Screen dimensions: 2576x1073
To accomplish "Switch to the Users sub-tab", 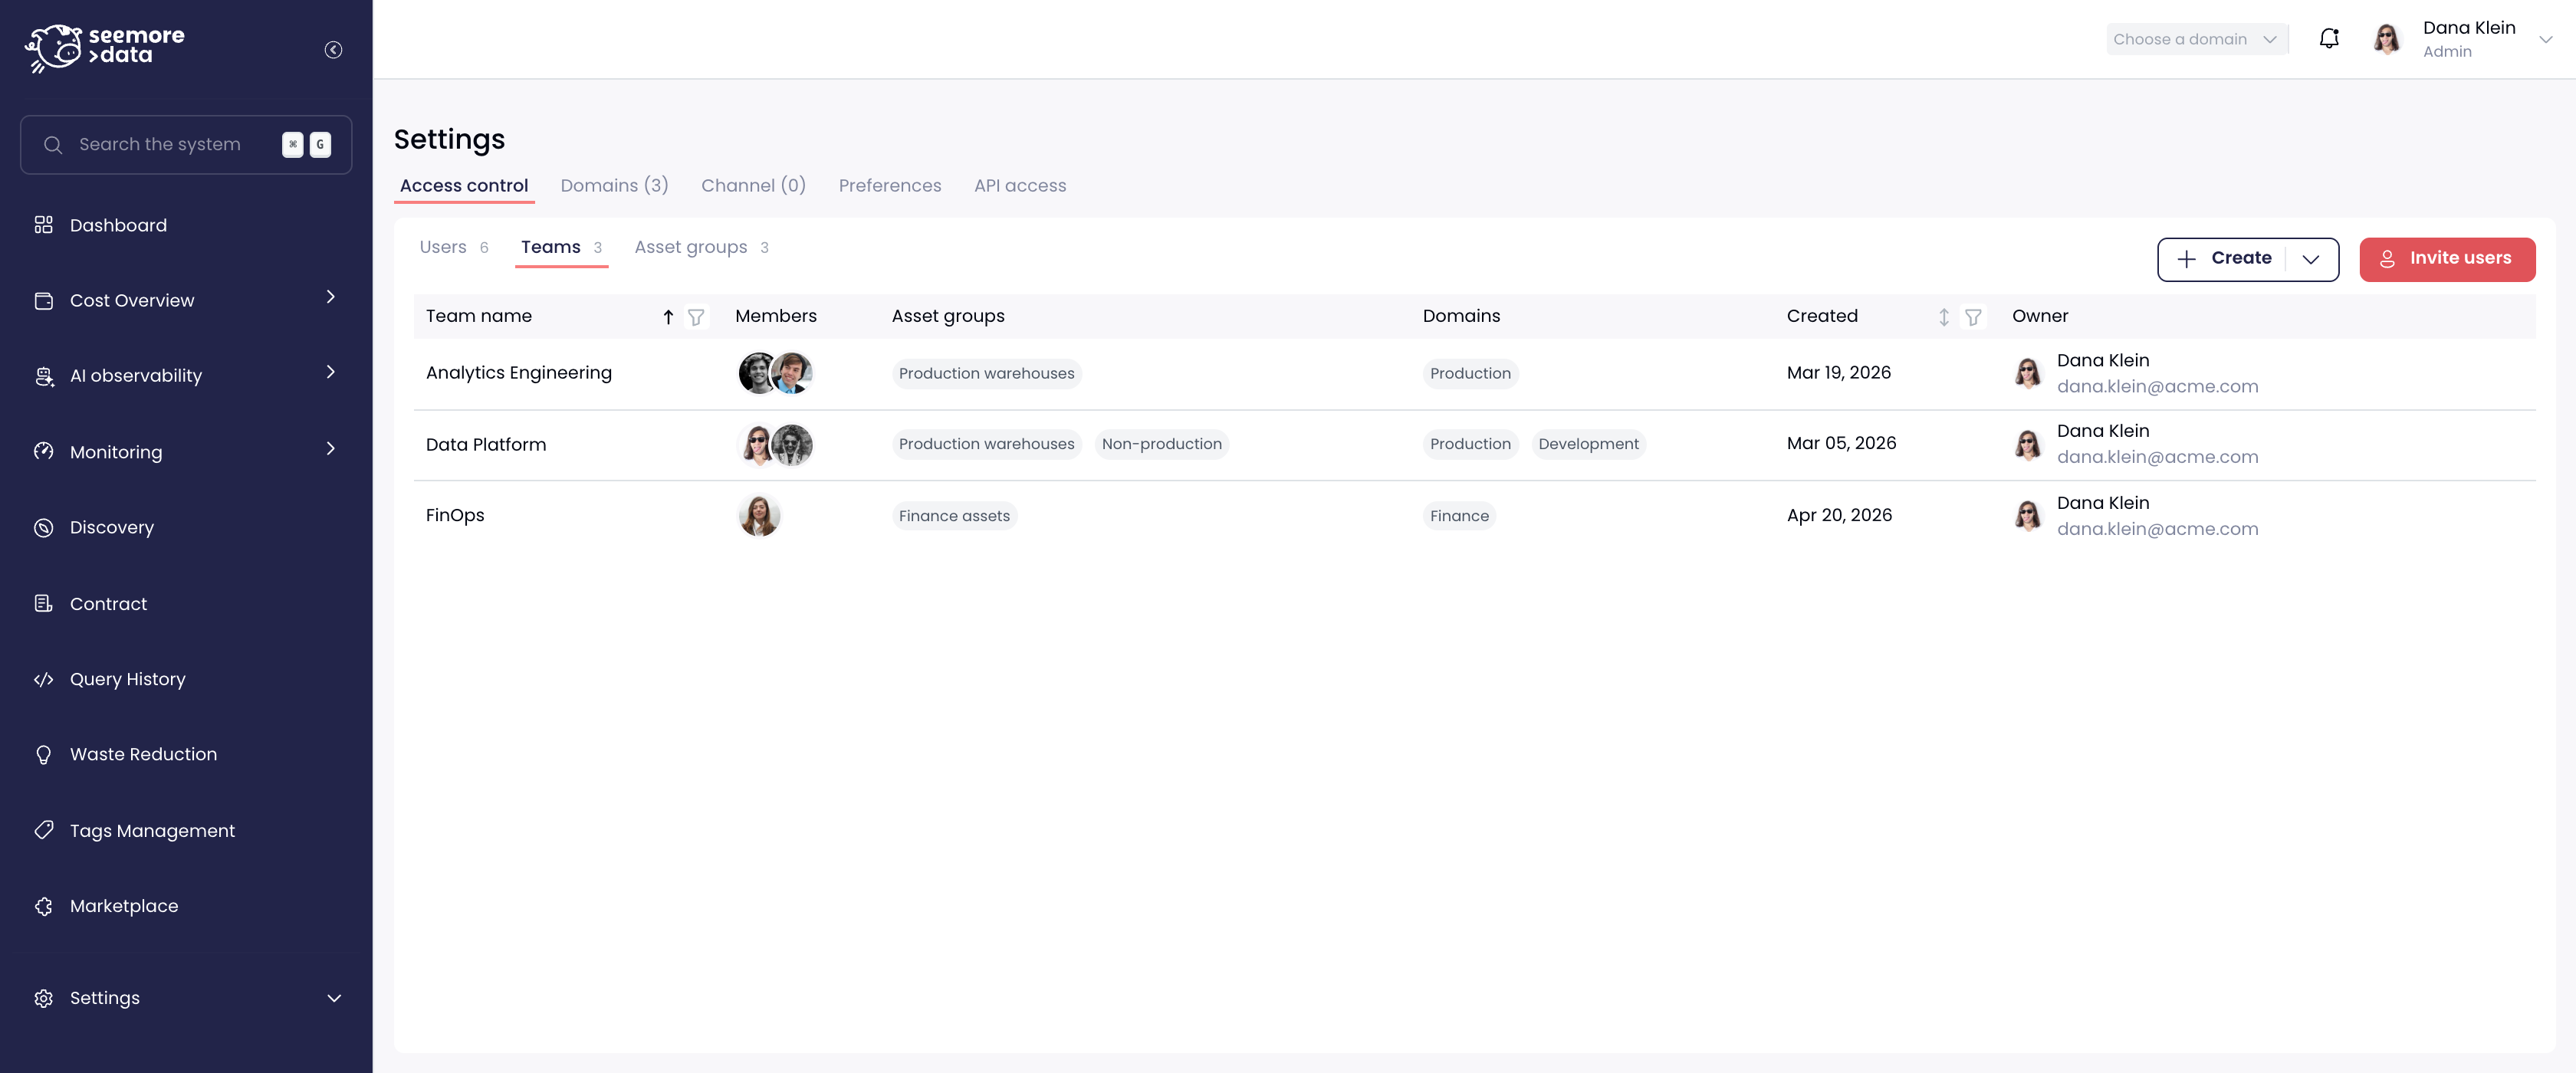I will (x=454, y=247).
